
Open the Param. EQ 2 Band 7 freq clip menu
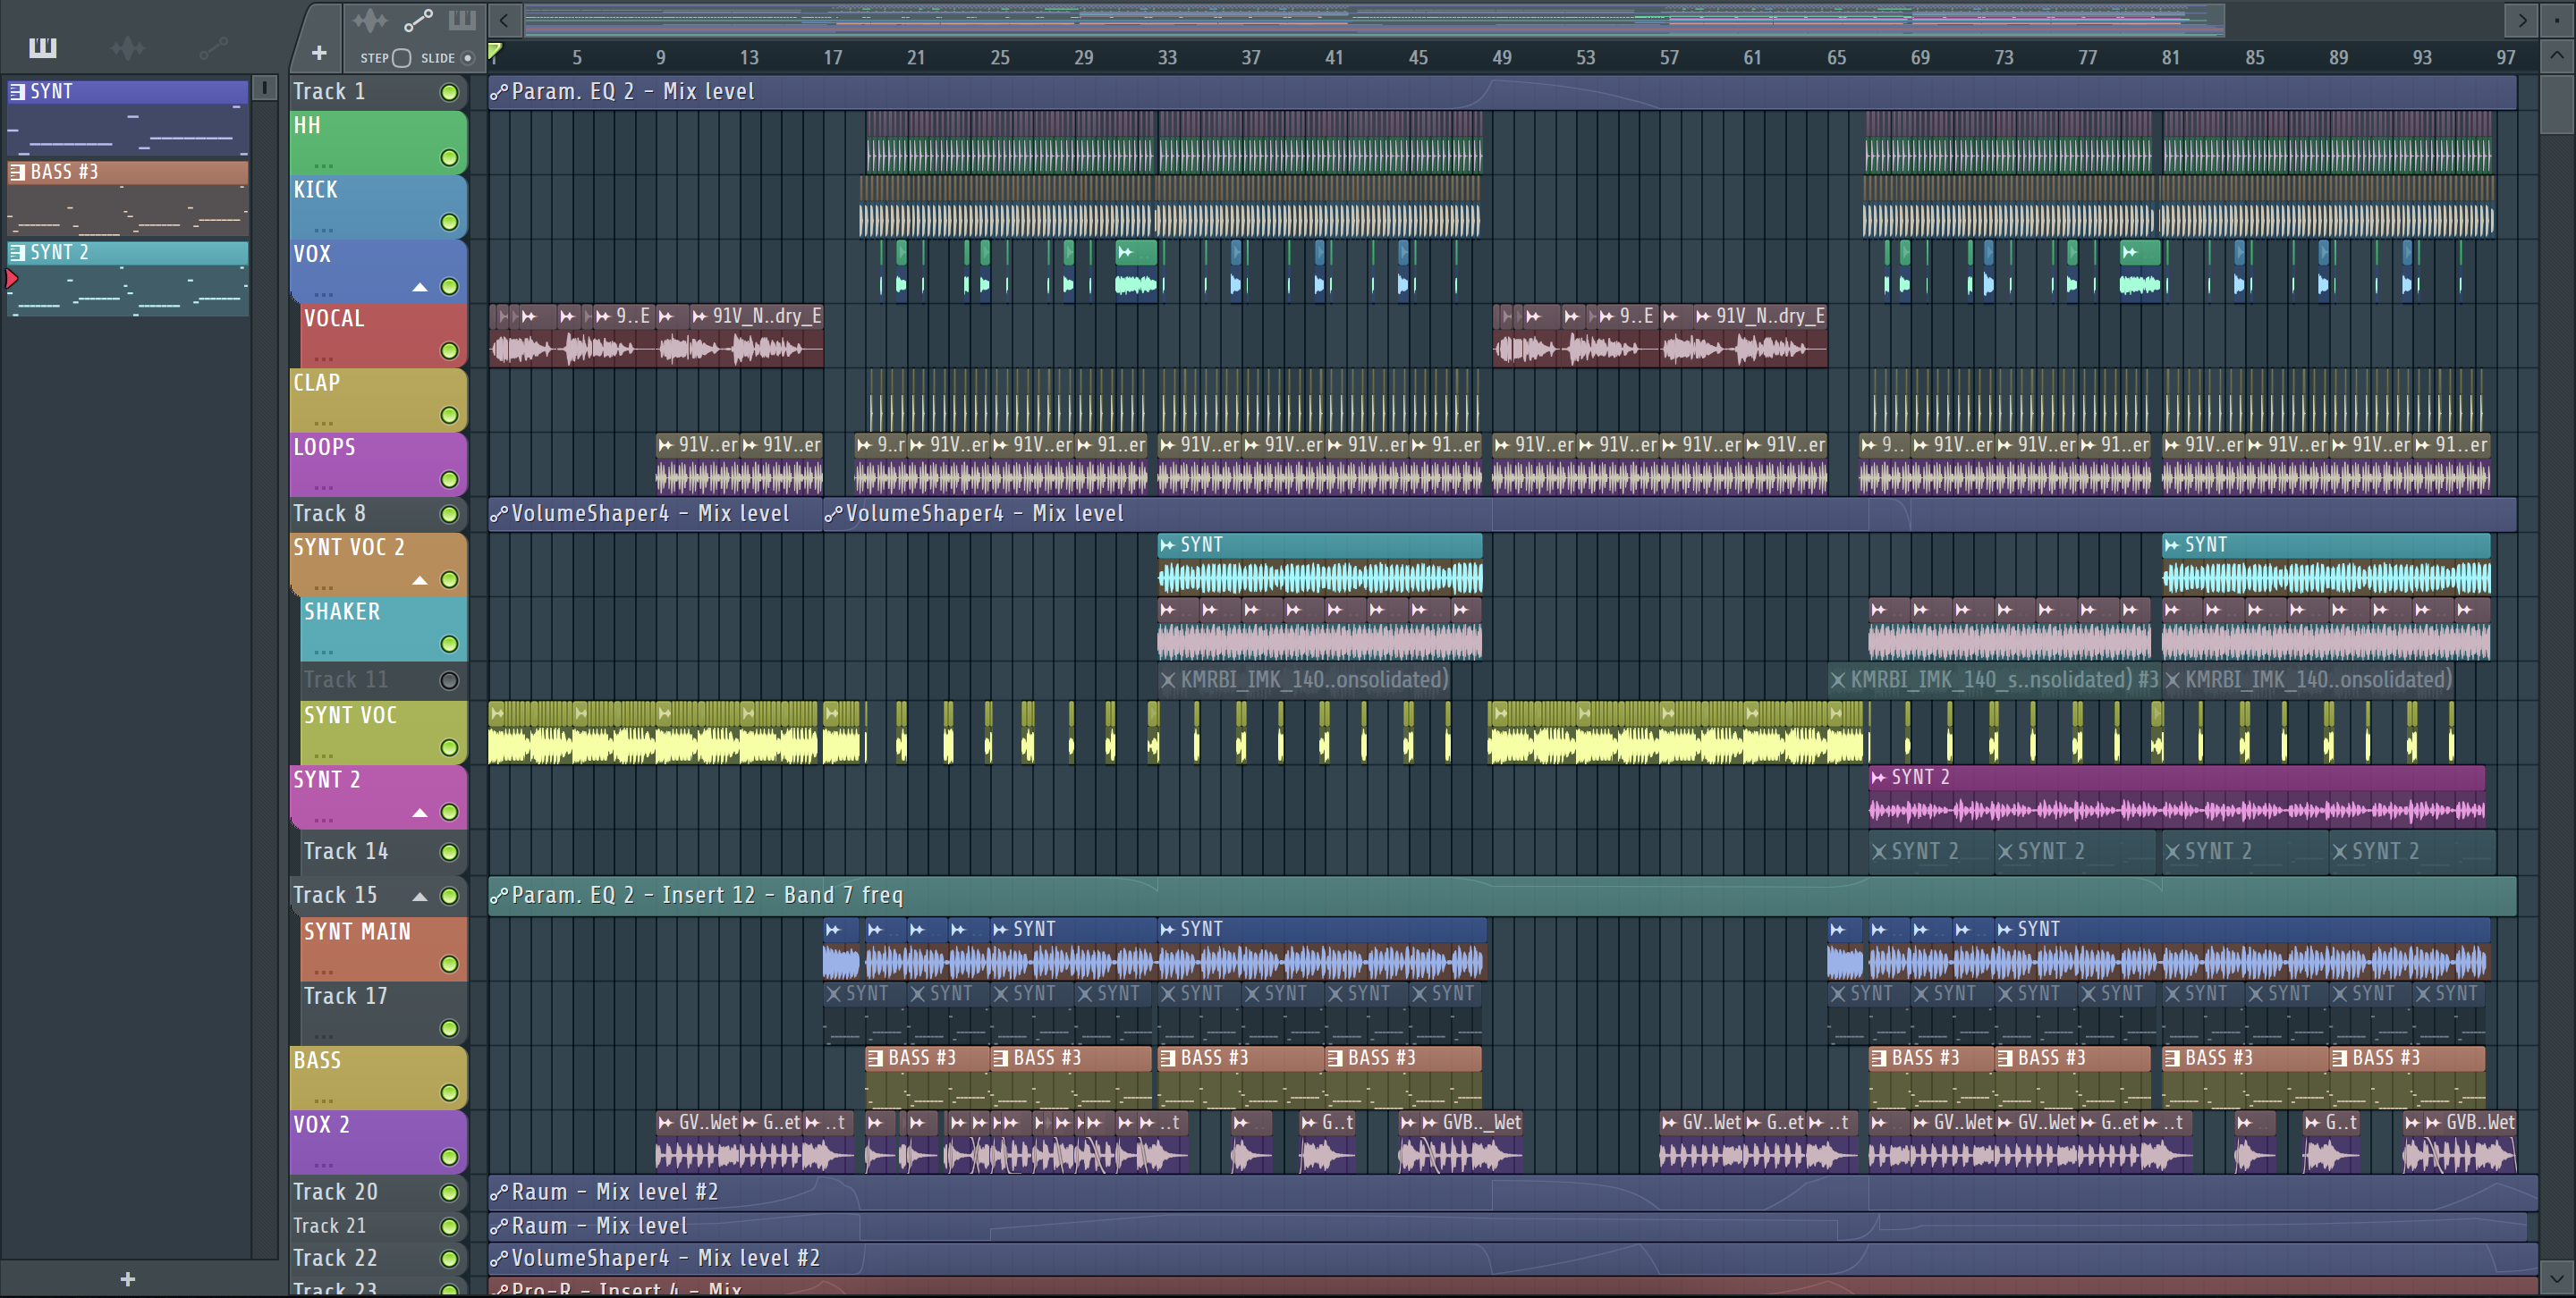click(499, 896)
